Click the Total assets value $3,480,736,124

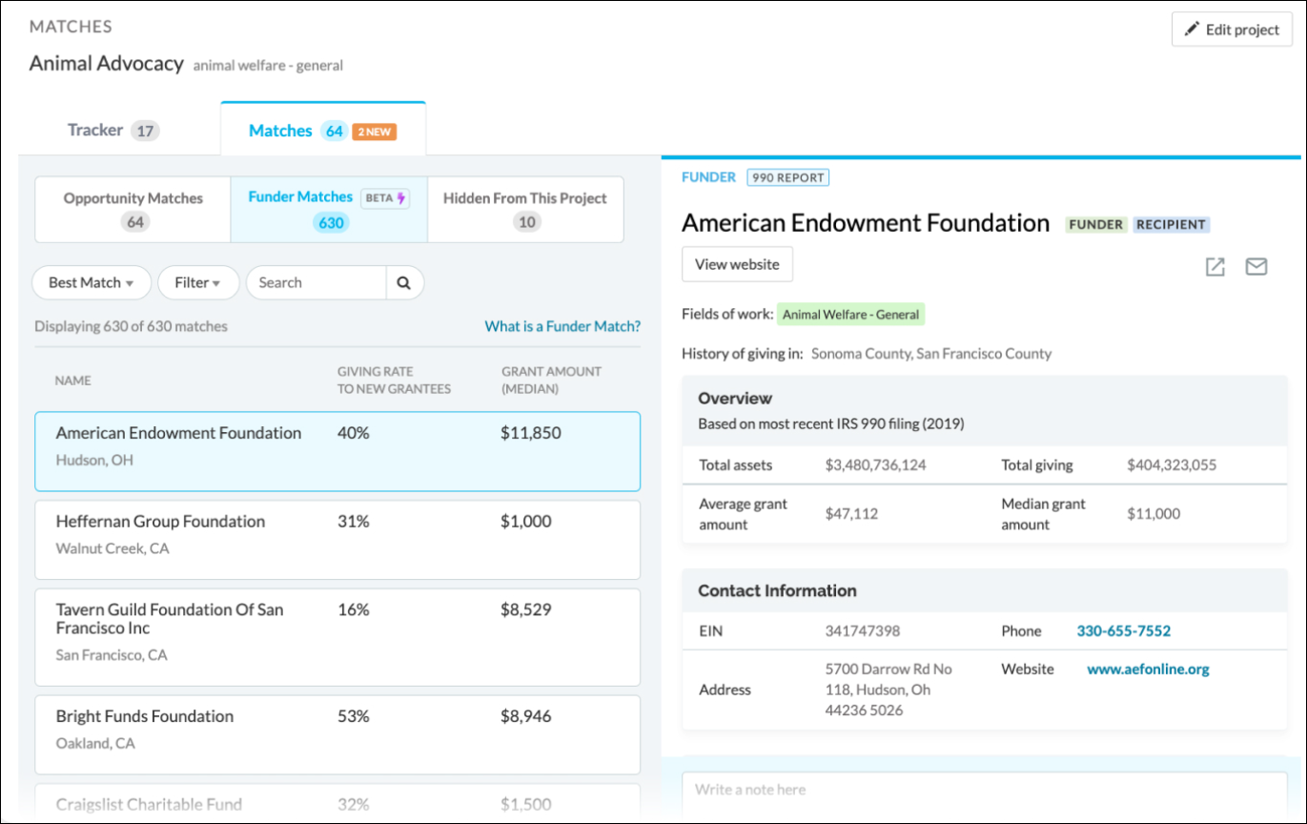pyautogui.click(x=875, y=465)
